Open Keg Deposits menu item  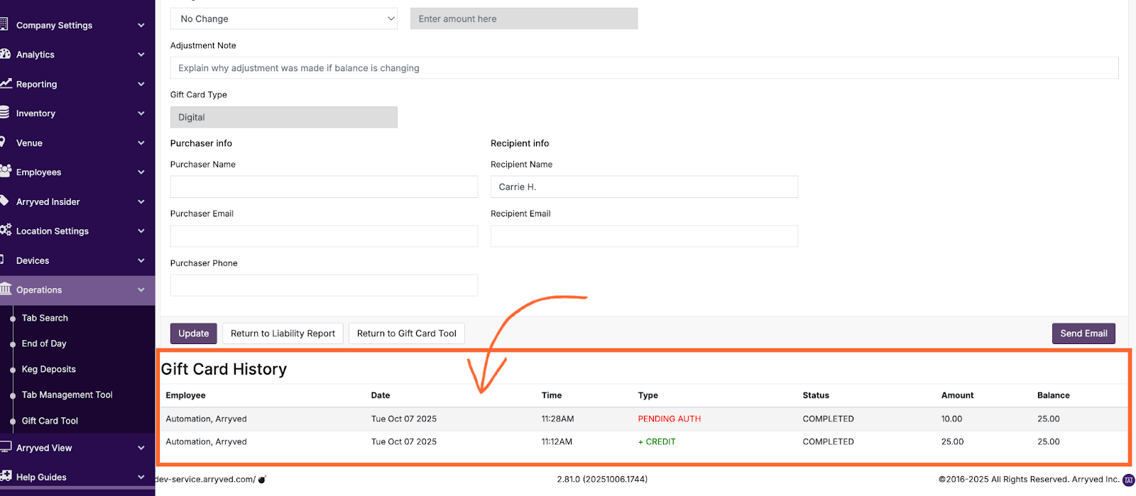pyautogui.click(x=48, y=370)
